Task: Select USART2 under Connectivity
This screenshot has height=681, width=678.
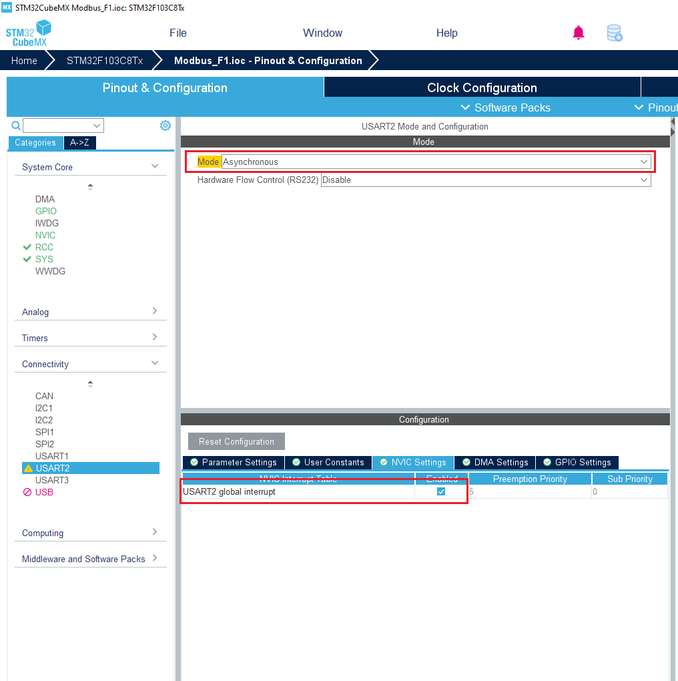Action: 91,468
